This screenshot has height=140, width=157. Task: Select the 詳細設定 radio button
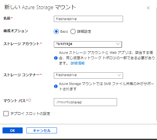coord(73,31)
